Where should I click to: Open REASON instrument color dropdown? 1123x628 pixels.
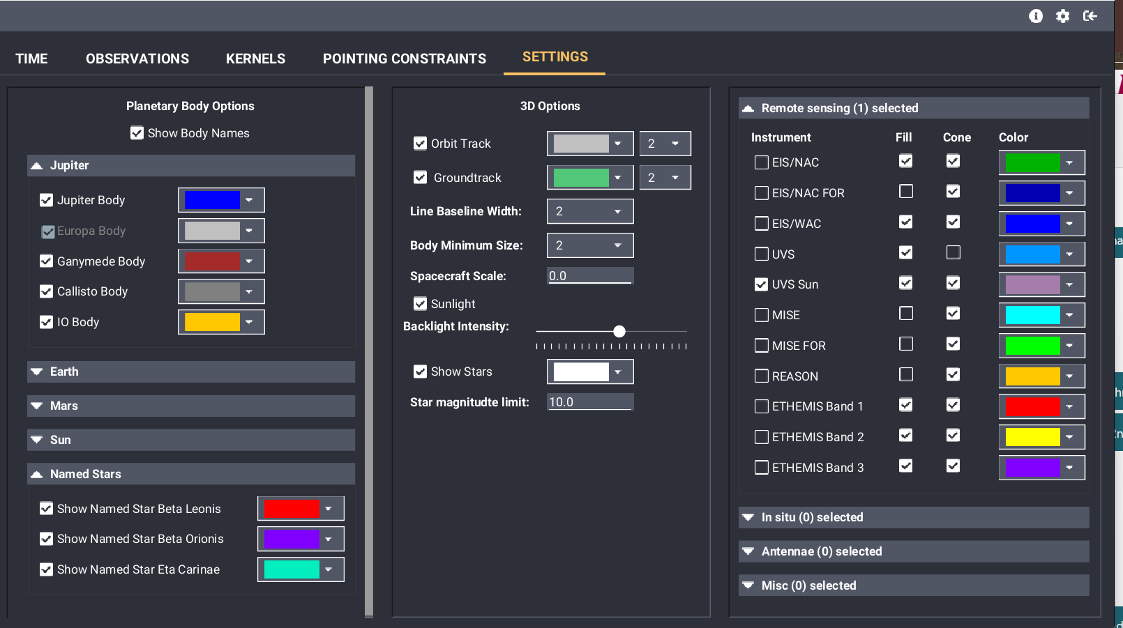(1042, 376)
